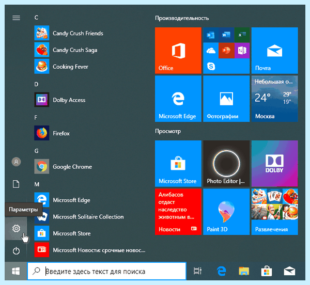Image resolution: width=310 pixels, height=285 pixels.
Task: Open Settings gear icon (Параметры)
Action: point(16,229)
